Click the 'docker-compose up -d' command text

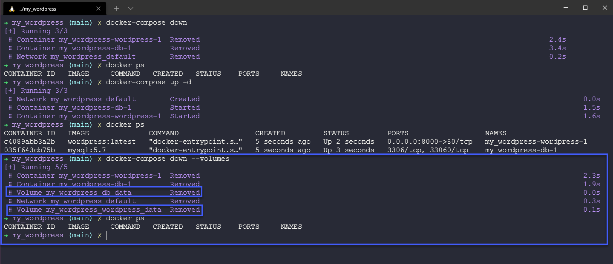pyautogui.click(x=149, y=82)
